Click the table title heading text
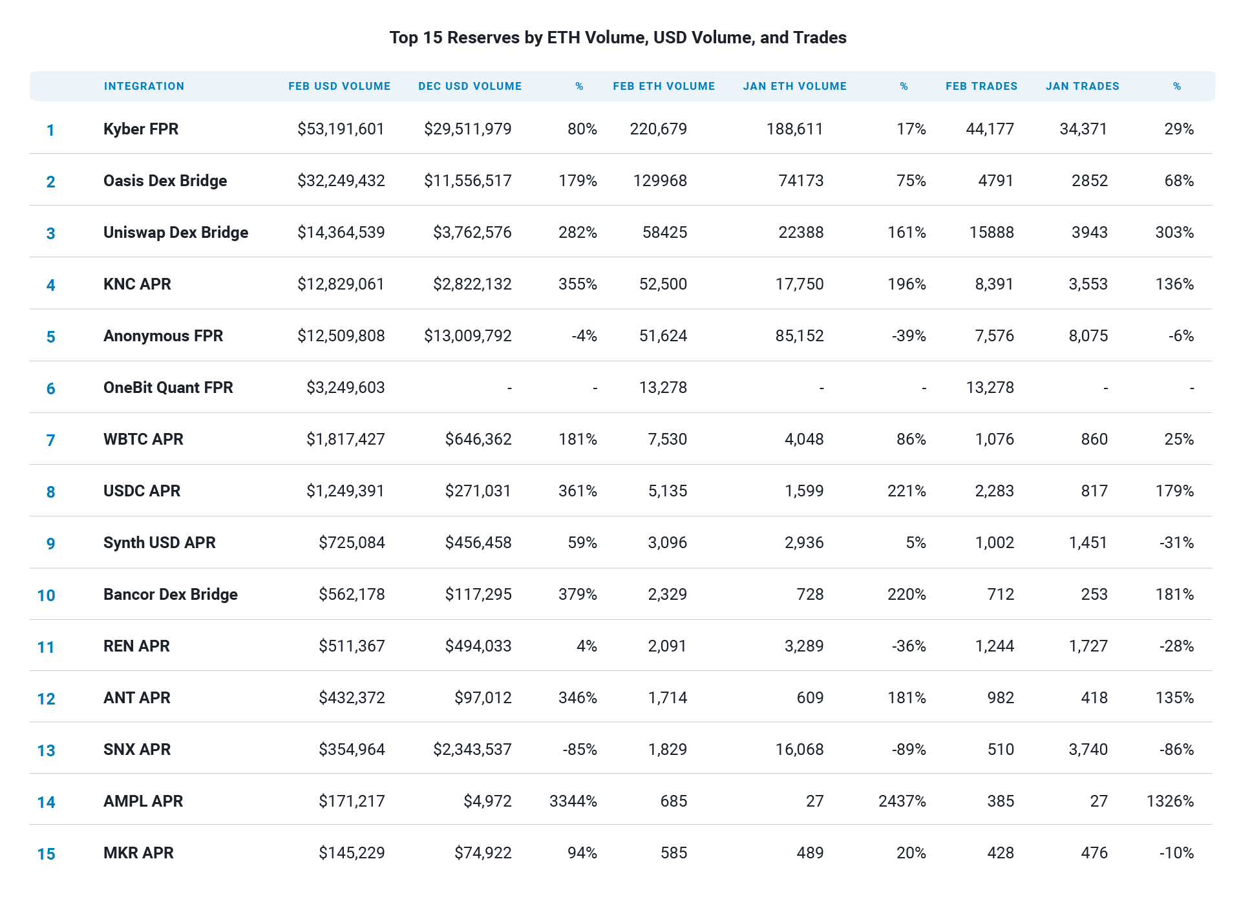The height and width of the screenshot is (912, 1241). [x=618, y=37]
